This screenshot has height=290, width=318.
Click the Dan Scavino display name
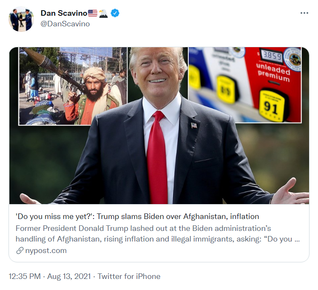pos(64,13)
